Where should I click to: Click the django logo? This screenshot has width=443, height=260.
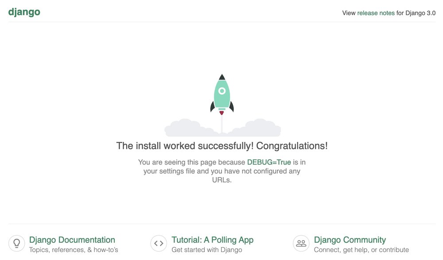click(x=24, y=11)
